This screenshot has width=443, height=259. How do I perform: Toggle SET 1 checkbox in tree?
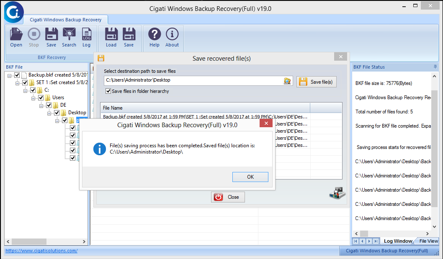pos(25,82)
